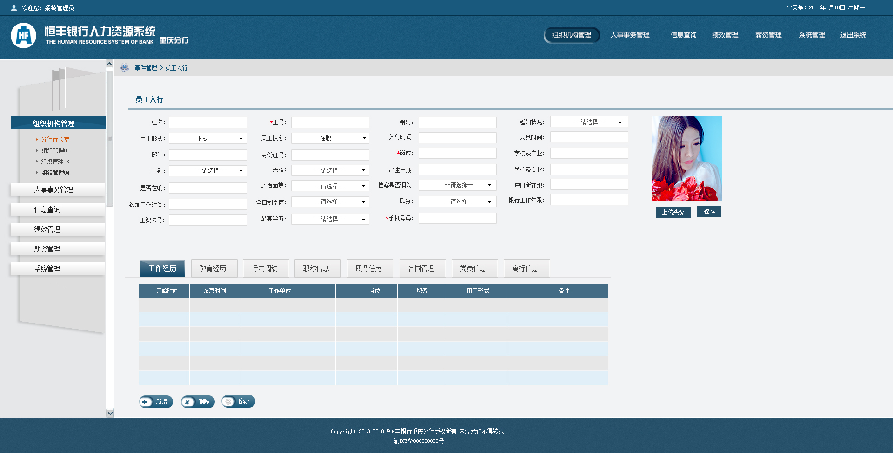Click the plus icon on 新增 button

pos(145,402)
